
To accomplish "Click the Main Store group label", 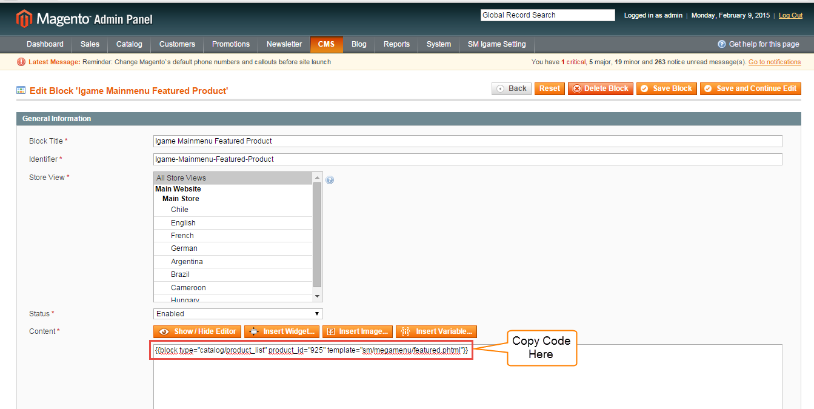I will point(181,199).
